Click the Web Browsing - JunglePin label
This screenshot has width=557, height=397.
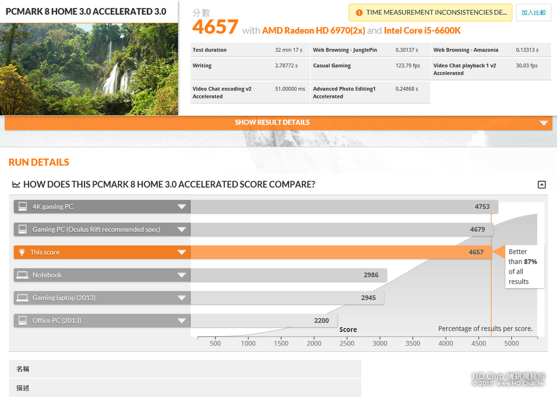tap(345, 50)
